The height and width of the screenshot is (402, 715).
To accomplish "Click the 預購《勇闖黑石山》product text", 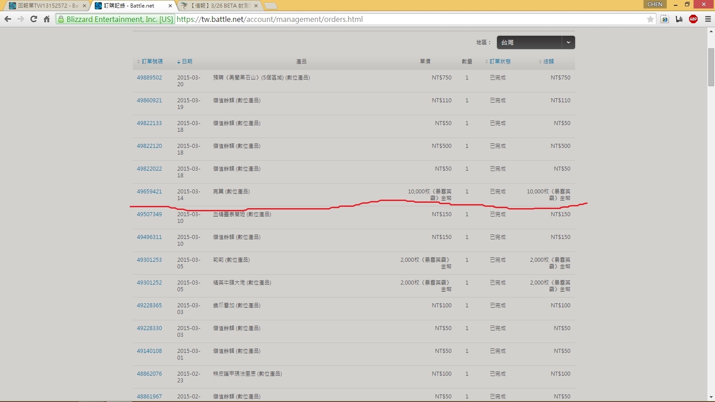I will [x=261, y=78].
